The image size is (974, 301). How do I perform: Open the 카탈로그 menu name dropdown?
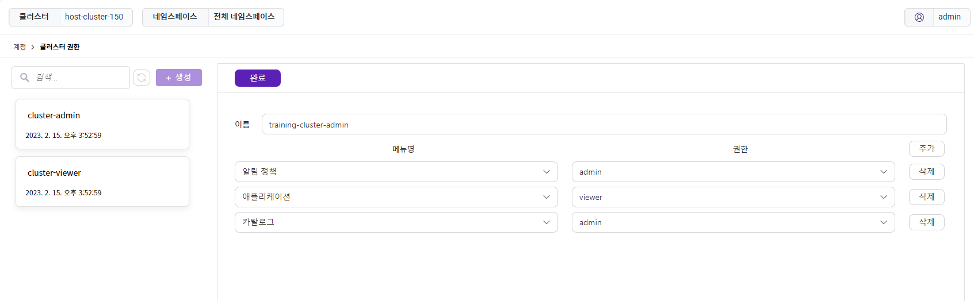396,222
